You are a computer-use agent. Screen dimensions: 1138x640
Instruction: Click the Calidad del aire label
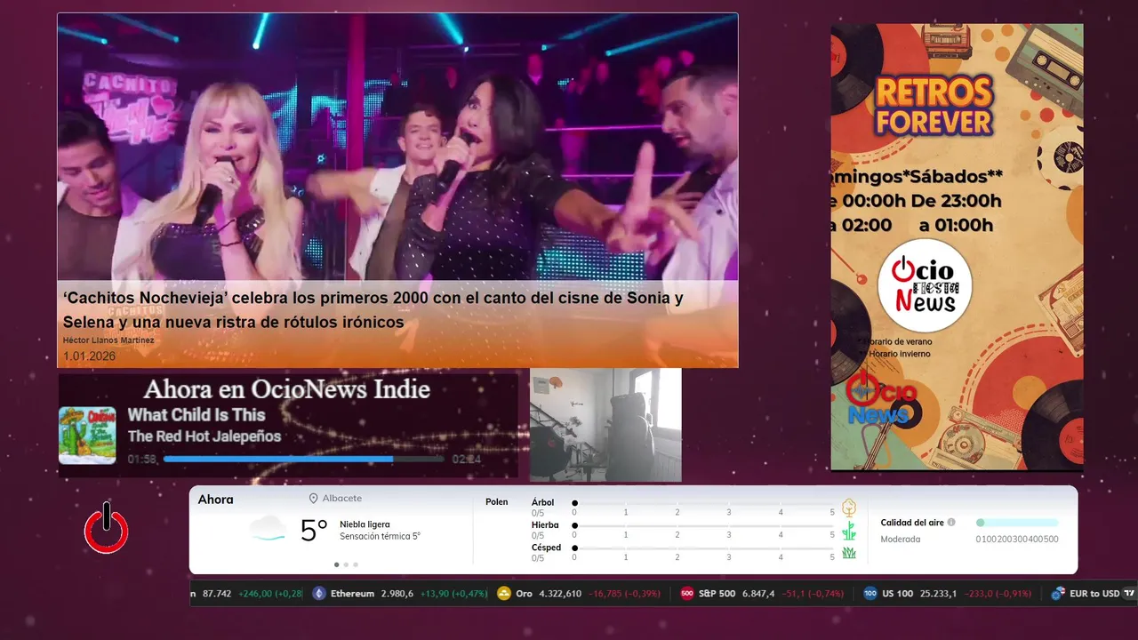(x=912, y=523)
